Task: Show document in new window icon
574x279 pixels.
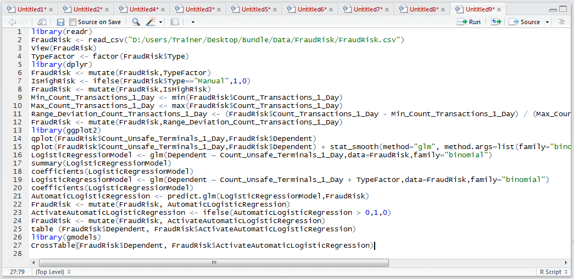Action: 42,22
